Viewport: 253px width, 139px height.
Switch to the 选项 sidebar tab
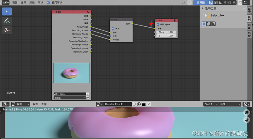tap(249, 34)
